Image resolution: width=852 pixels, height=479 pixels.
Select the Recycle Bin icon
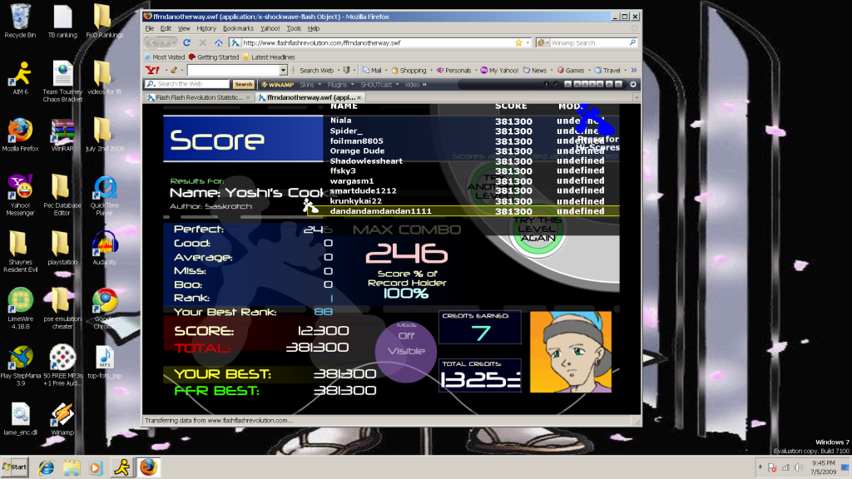[20, 18]
